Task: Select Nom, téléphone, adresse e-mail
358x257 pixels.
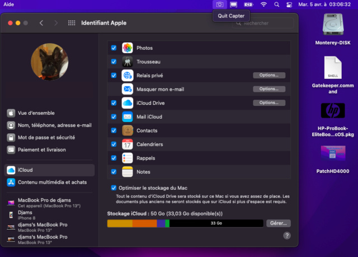Action: tap(50, 125)
